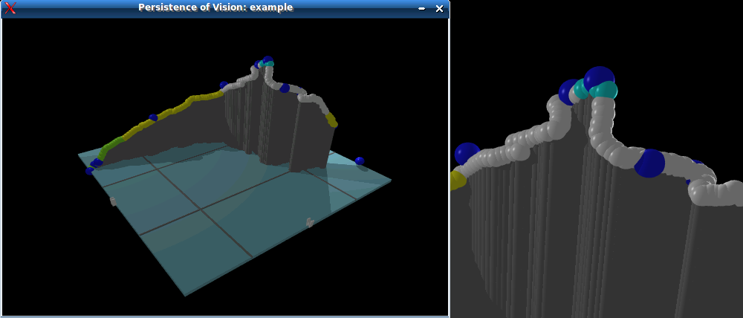Click the red X logo in the title bar
This screenshot has height=318, width=743.
(10, 8)
